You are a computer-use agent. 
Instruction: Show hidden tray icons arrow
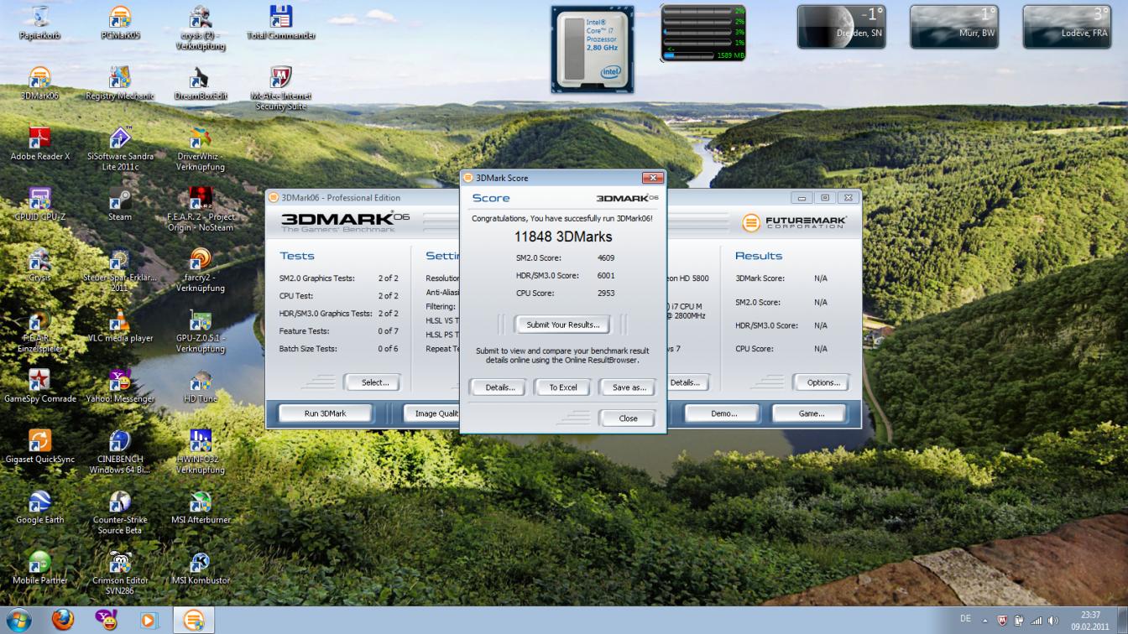(x=986, y=621)
